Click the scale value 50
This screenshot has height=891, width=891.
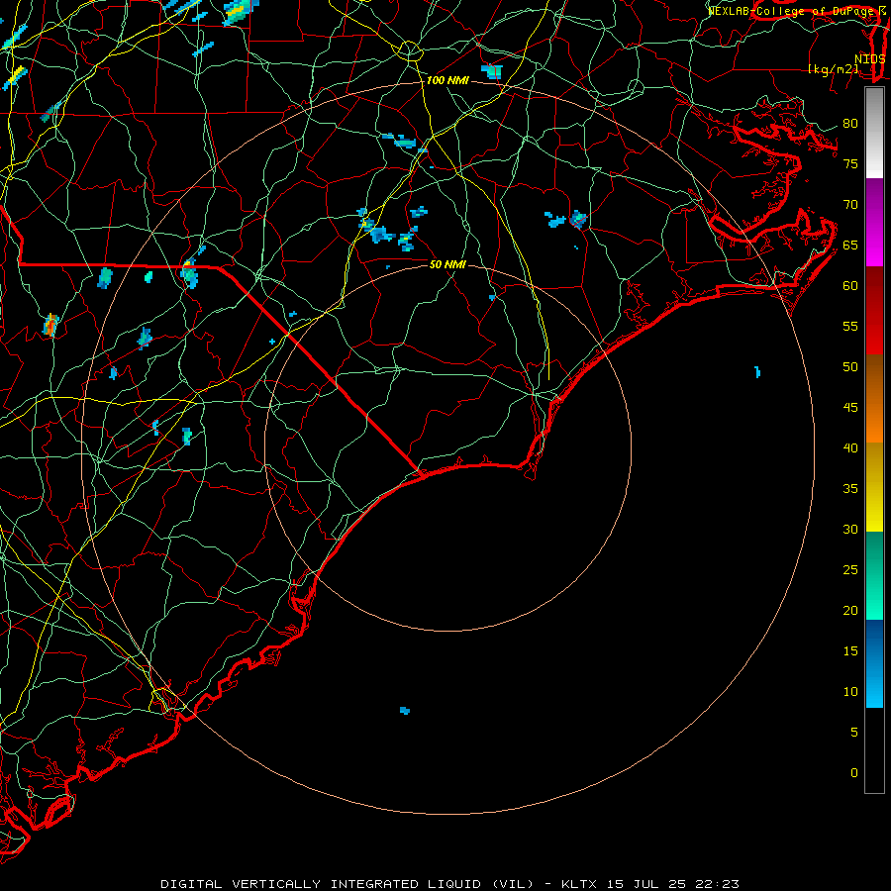(850, 367)
